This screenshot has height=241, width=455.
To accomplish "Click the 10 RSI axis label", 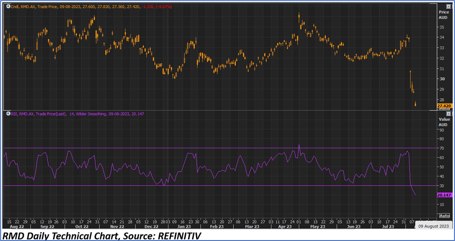I will [x=442, y=204].
